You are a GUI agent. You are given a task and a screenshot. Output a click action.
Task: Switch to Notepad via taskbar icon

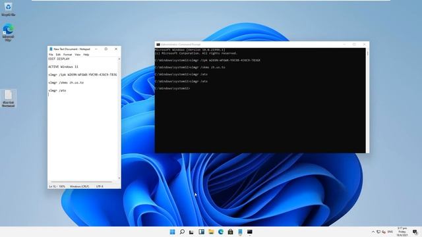point(240,232)
